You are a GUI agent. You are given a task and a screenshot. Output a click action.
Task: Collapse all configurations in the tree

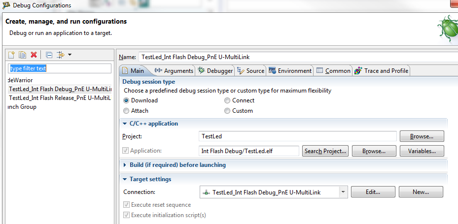(x=49, y=55)
